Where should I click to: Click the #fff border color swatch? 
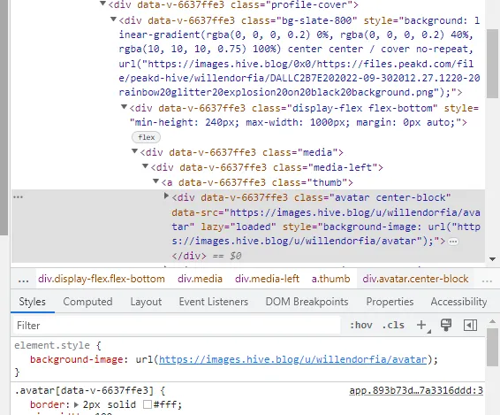click(148, 404)
